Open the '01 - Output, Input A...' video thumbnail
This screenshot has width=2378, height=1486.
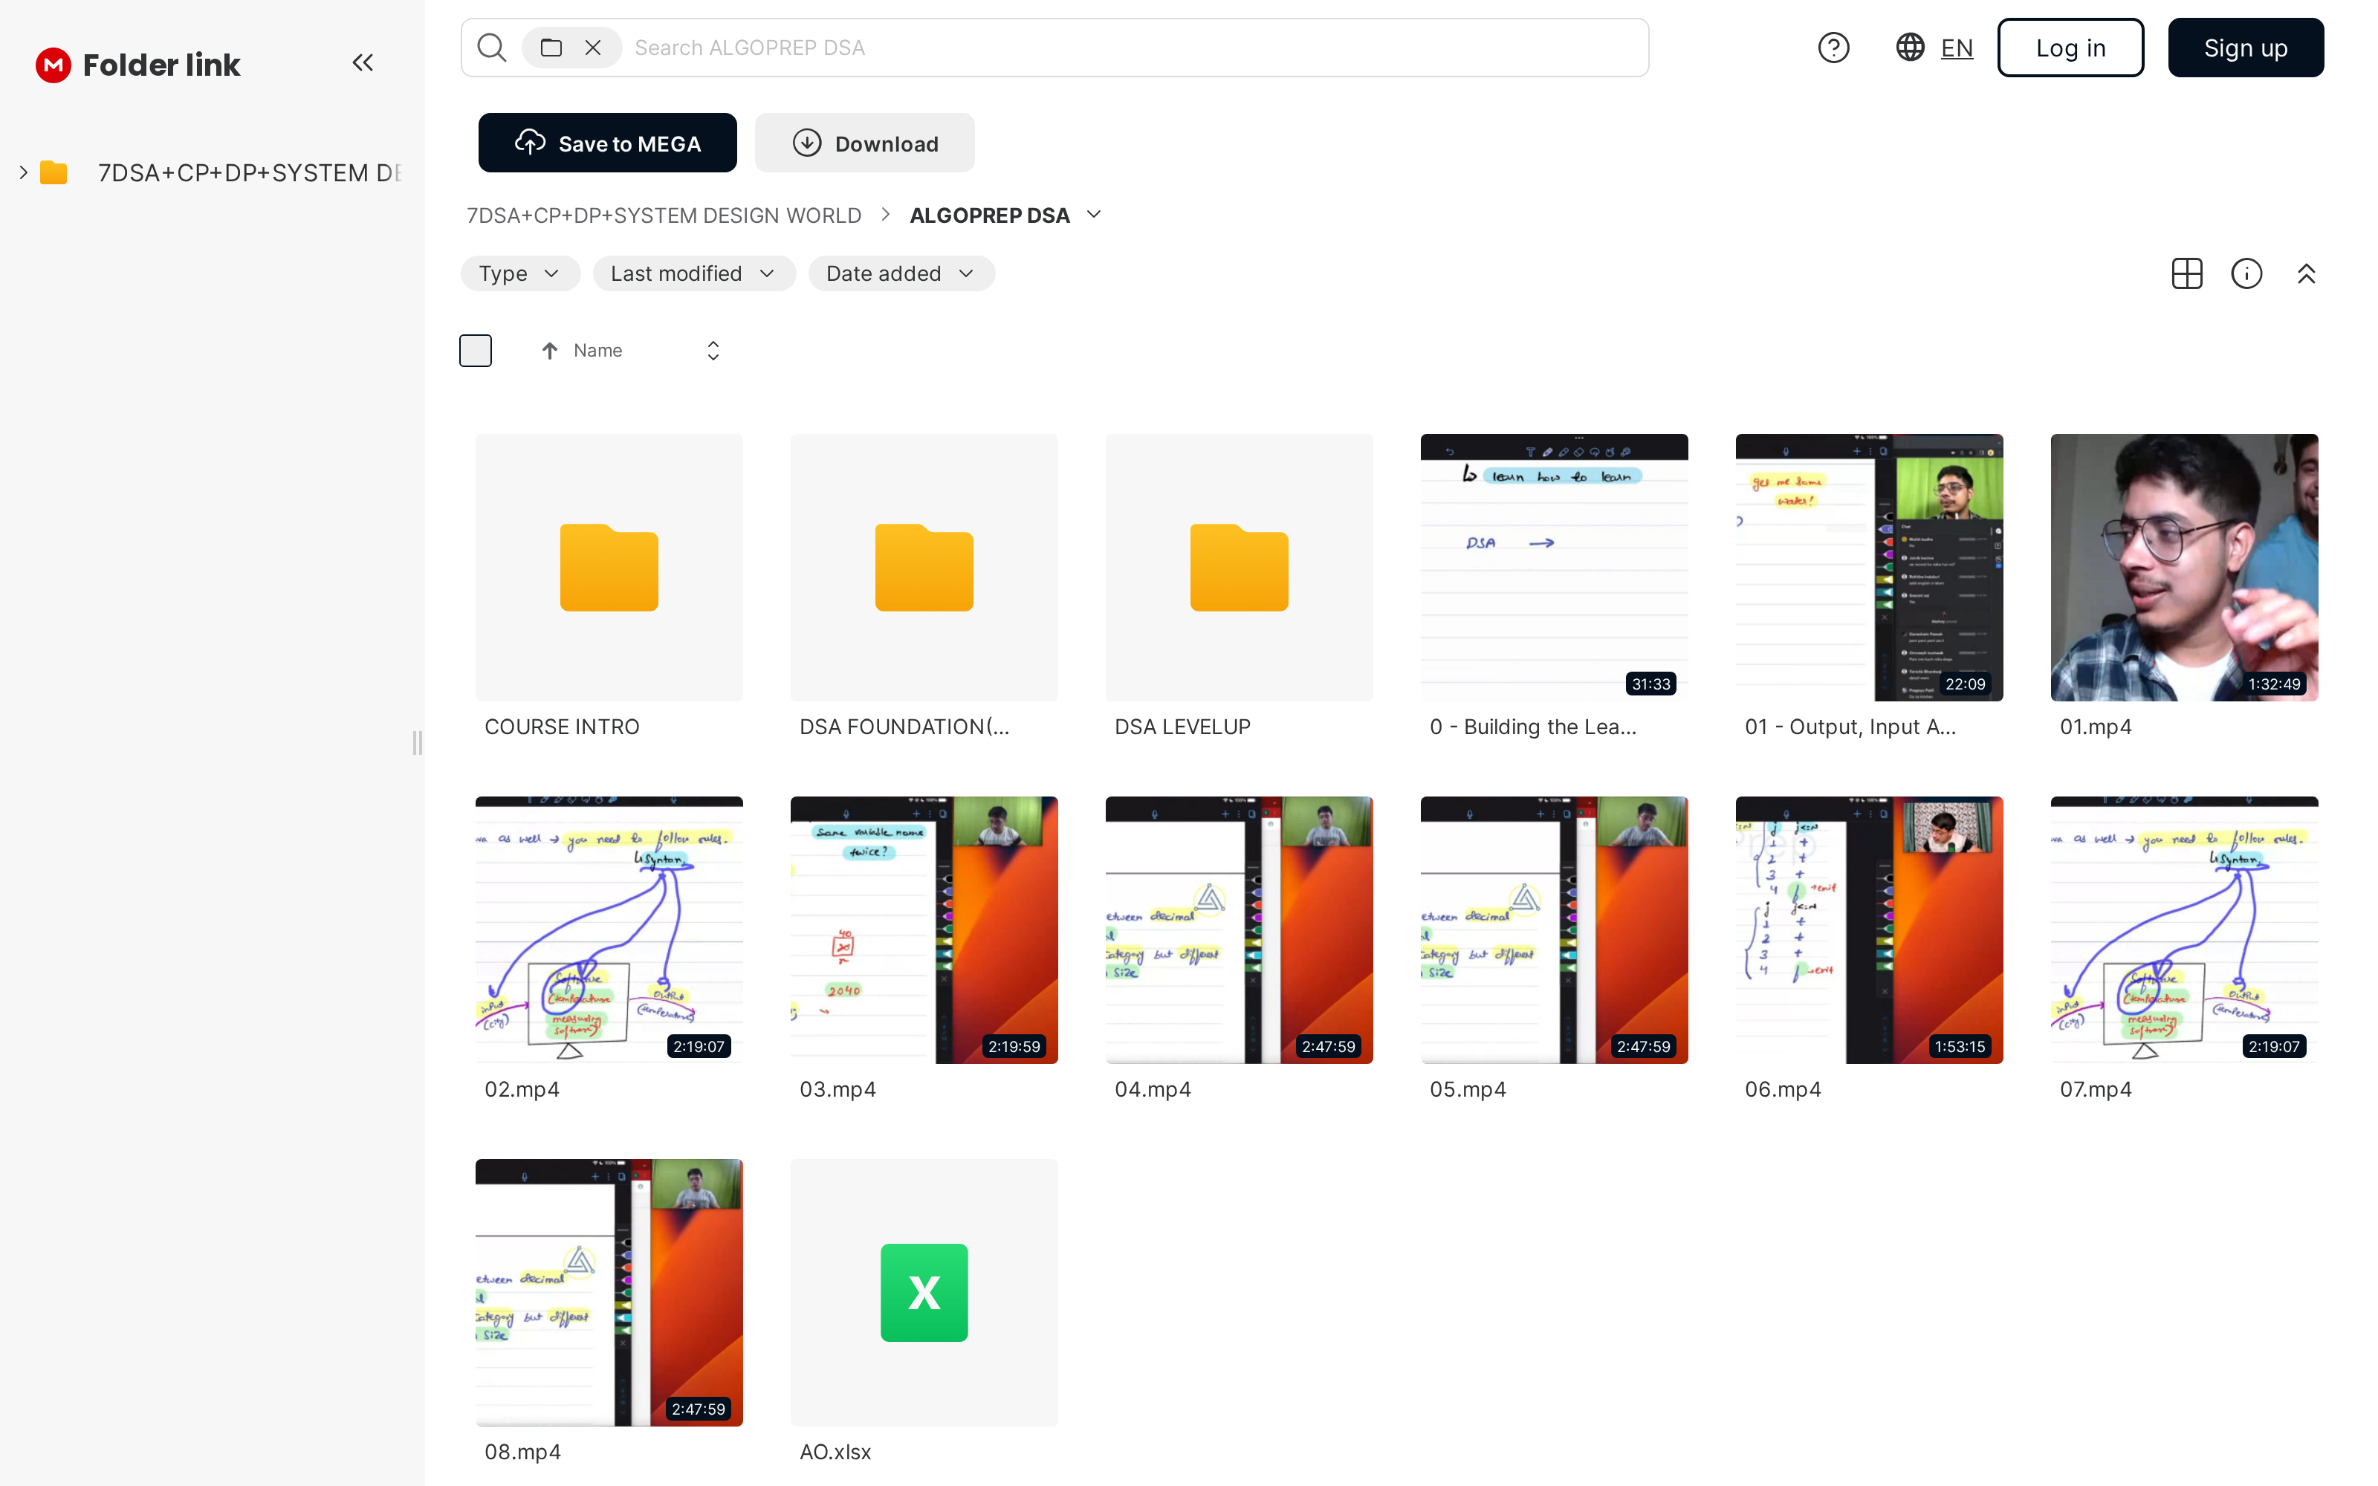click(1869, 567)
